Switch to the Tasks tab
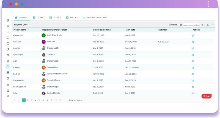The image size is (220, 118). click(38, 18)
